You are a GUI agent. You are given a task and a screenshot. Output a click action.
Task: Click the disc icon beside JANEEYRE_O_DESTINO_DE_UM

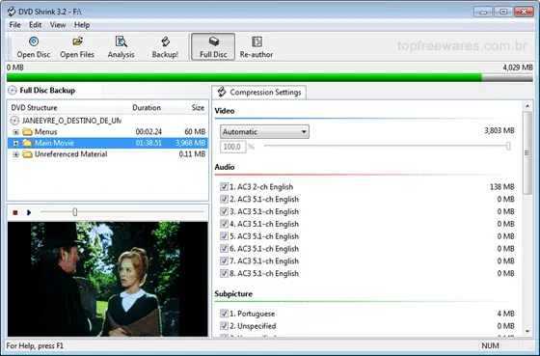(14, 121)
